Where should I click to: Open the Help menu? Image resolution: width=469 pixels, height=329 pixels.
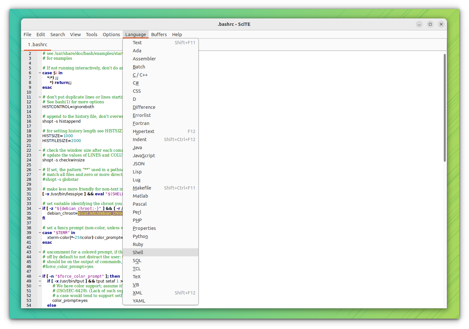point(177,34)
